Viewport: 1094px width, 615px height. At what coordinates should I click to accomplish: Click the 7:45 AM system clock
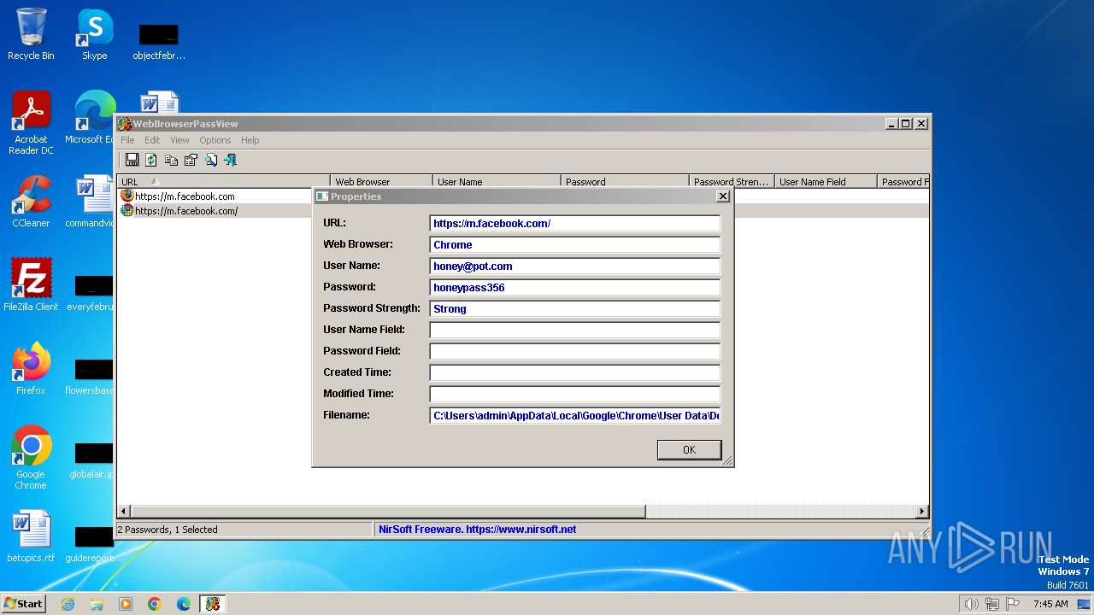[1050, 604]
